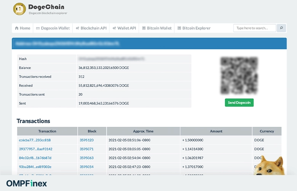Click the Amount column header
Image resolution: width=297 pixels, height=191 pixels.
pyautogui.click(x=216, y=131)
